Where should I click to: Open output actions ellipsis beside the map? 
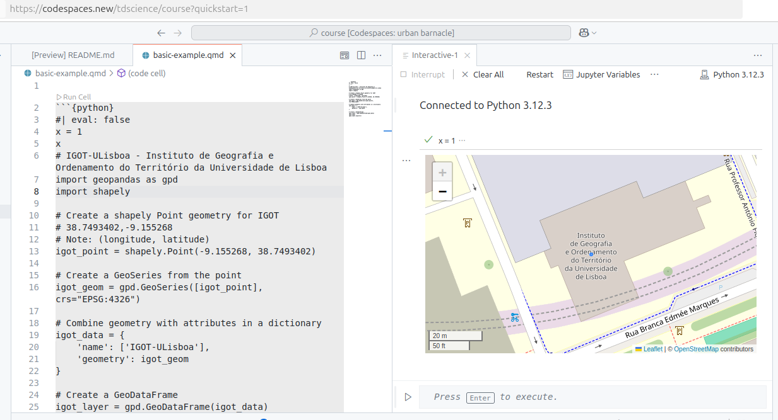point(406,161)
